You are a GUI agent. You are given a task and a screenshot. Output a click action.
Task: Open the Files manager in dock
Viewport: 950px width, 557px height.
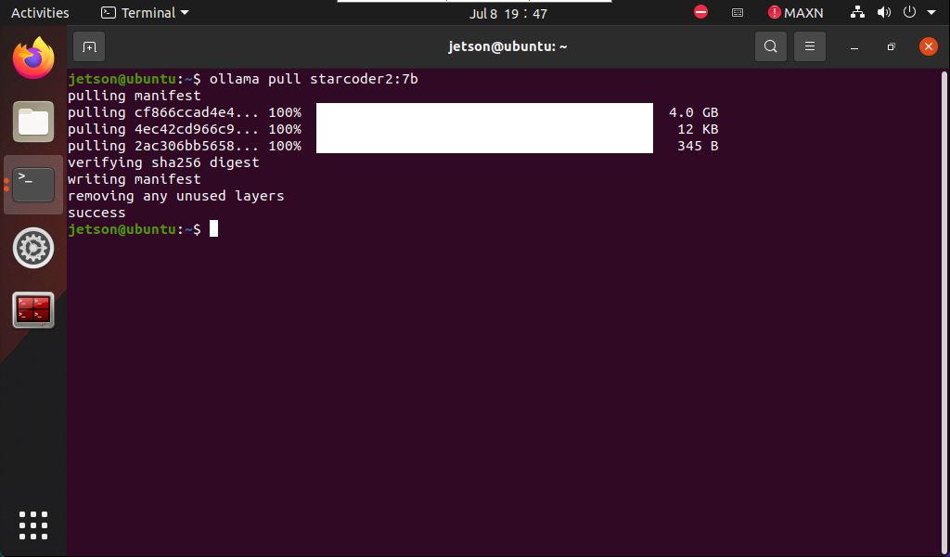pos(33,122)
